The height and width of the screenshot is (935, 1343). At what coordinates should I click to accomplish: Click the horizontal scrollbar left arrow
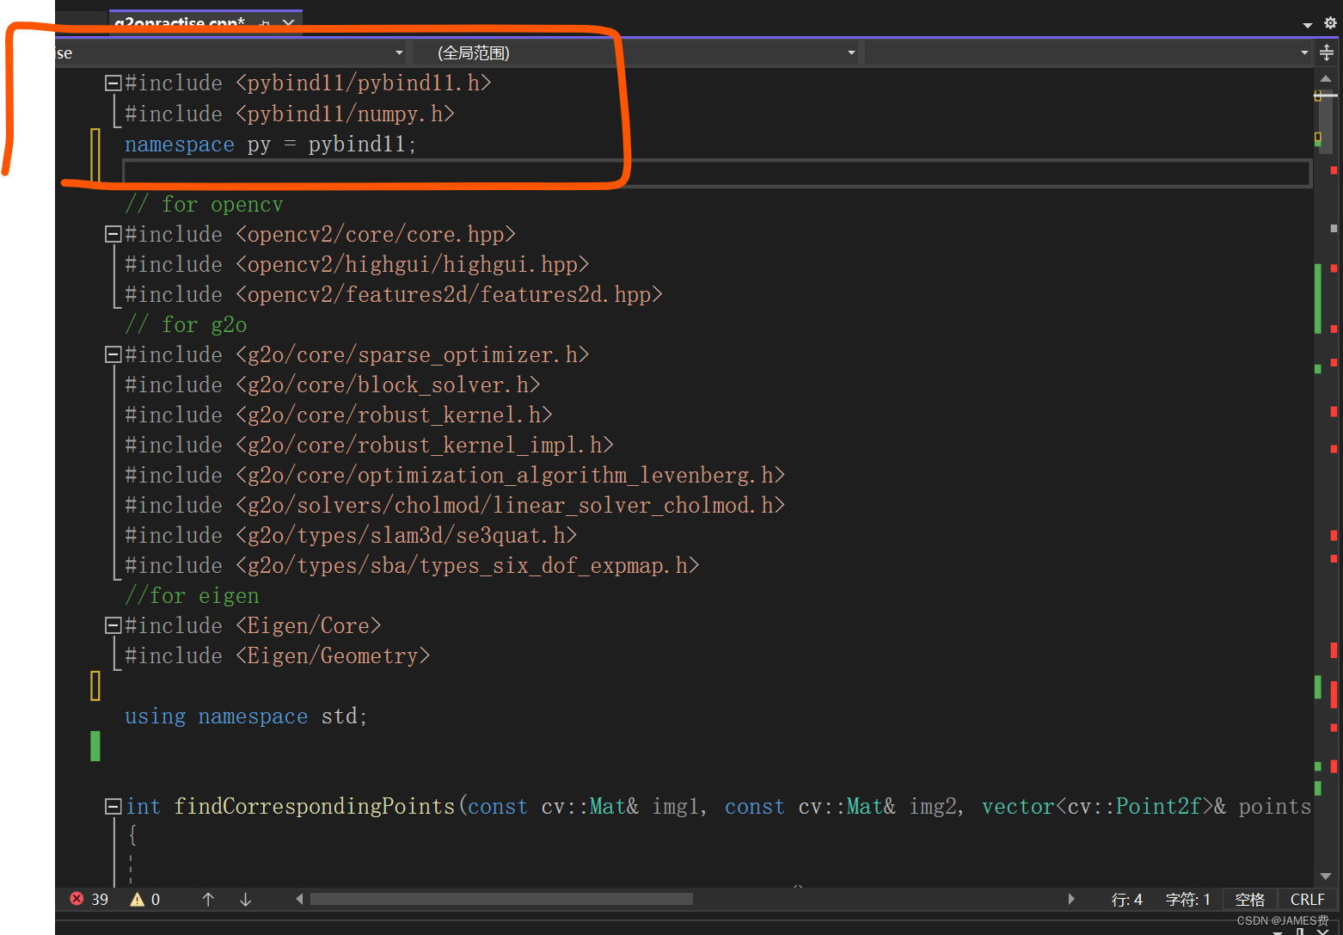pyautogui.click(x=299, y=899)
